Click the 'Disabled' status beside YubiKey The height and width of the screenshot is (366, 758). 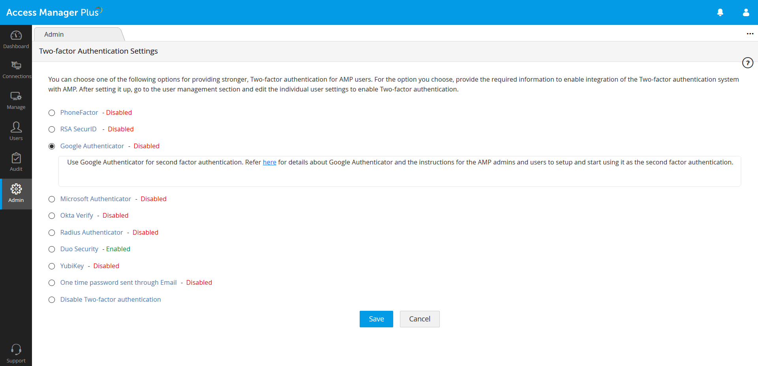(x=106, y=266)
